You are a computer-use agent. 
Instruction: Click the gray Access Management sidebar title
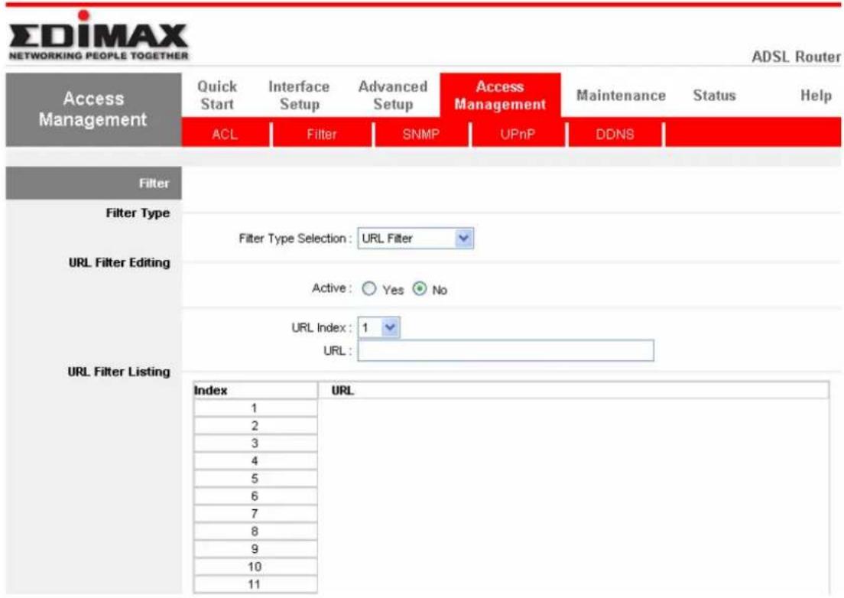point(94,109)
